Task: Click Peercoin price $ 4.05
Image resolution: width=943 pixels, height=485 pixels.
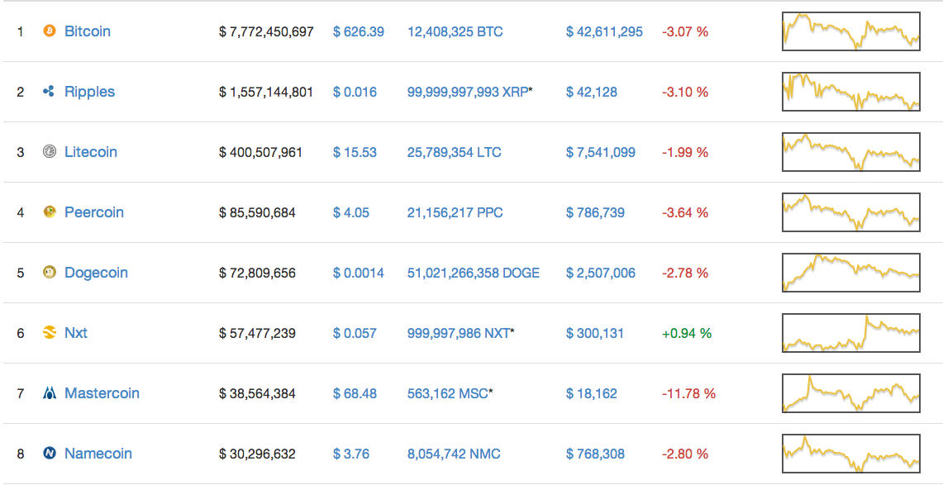Action: pyautogui.click(x=351, y=212)
